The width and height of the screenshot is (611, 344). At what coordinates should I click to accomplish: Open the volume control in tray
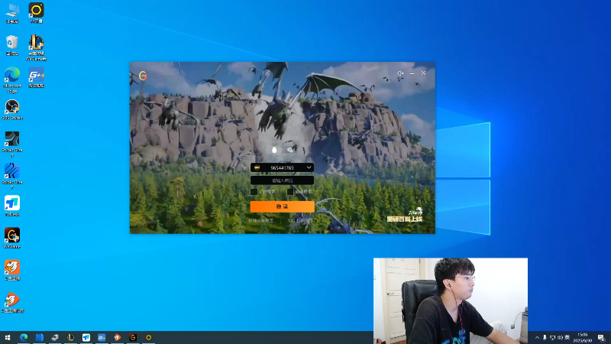(560, 338)
